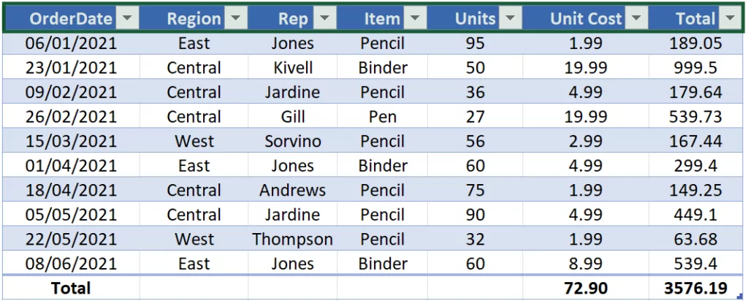This screenshot has width=748, height=301.
Task: Select the cell with rep Thompson
Action: pyautogui.click(x=293, y=239)
